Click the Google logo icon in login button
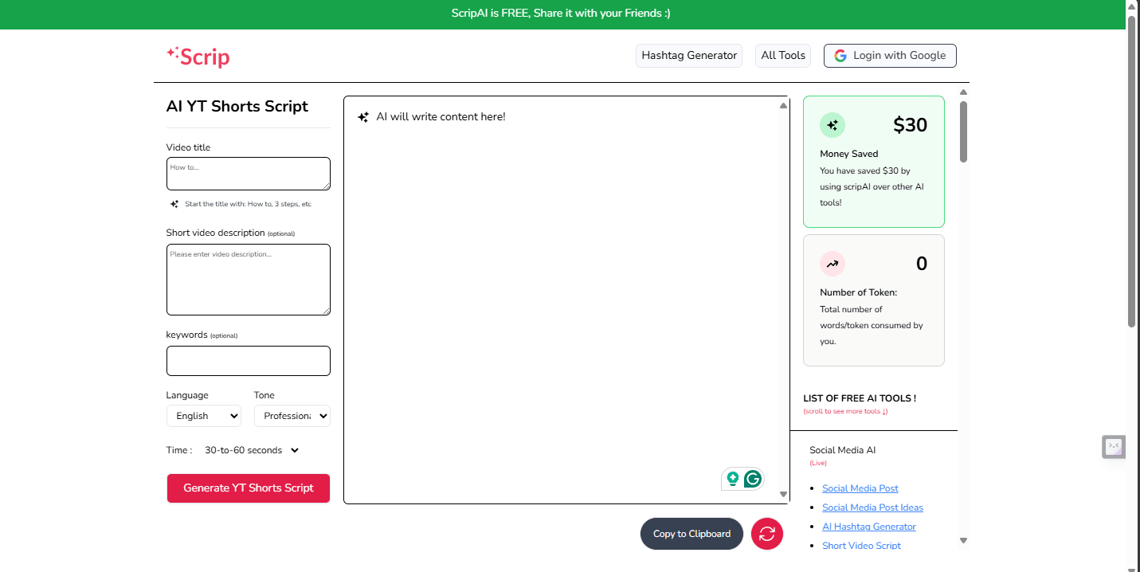The height and width of the screenshot is (572, 1140). (840, 56)
